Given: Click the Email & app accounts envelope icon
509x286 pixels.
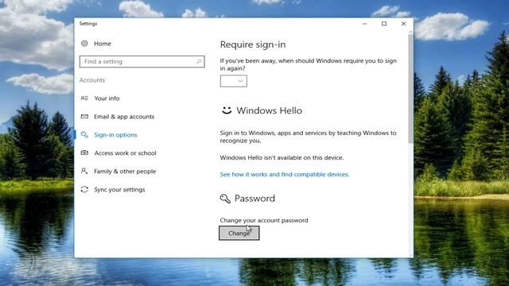Looking at the screenshot, I should (x=84, y=116).
